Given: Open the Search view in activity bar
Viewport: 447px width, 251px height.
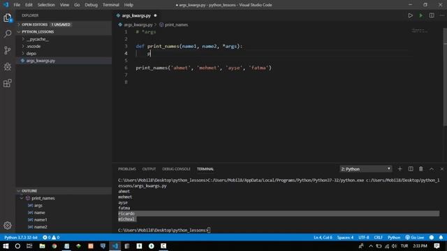Looking at the screenshot, I should click(8, 34).
